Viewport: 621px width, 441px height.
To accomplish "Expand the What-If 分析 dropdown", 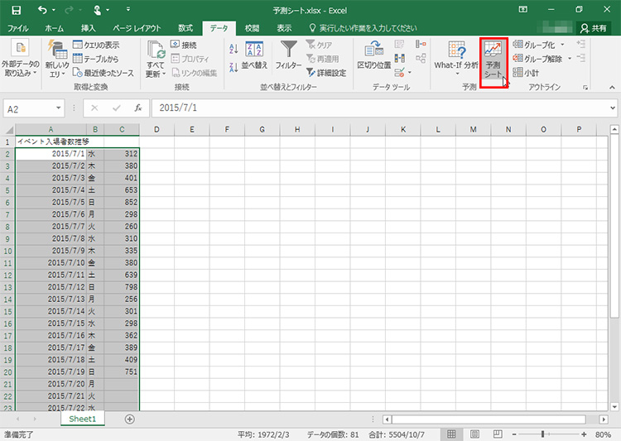I will coord(456,56).
